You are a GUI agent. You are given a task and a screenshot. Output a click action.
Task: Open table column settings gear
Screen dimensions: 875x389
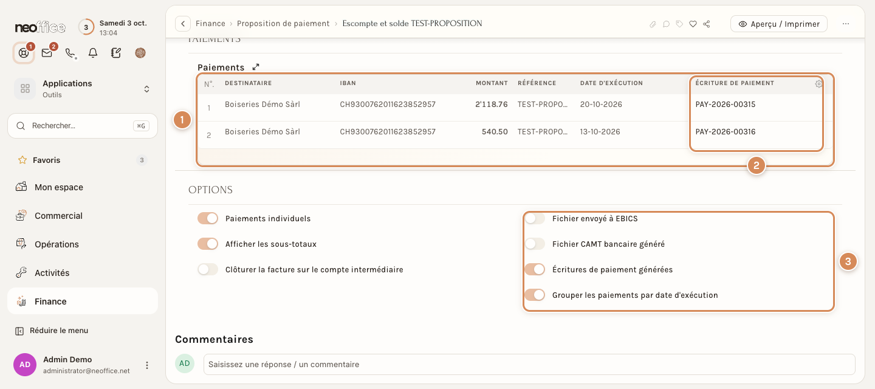point(818,84)
